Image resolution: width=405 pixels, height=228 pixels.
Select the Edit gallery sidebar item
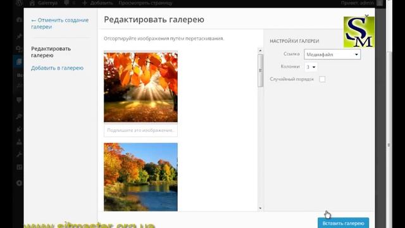(x=51, y=52)
